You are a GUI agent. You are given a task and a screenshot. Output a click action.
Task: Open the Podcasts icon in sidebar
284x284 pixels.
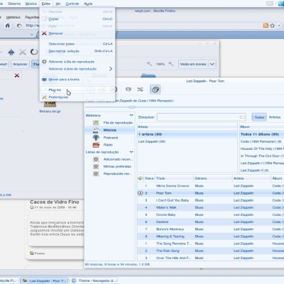coord(96,138)
